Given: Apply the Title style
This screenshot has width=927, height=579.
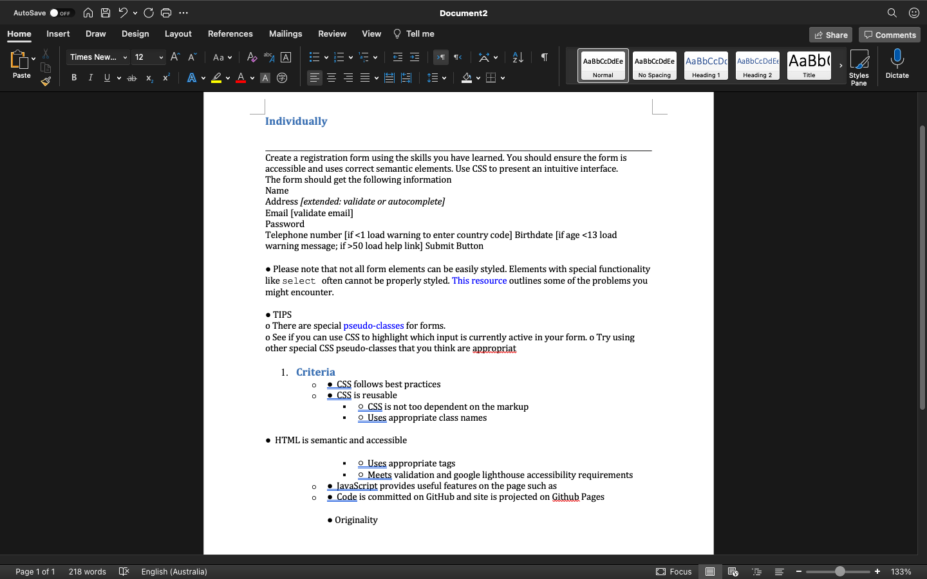Looking at the screenshot, I should (809, 66).
